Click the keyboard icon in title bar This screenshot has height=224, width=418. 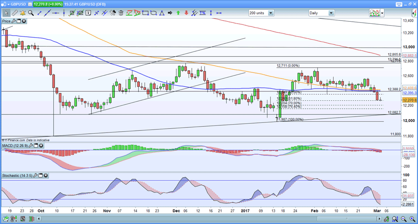(x=399, y=4)
